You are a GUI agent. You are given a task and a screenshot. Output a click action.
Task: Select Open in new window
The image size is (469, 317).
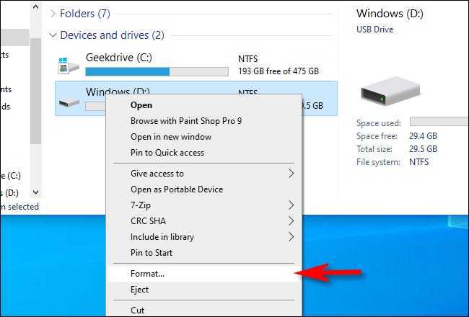point(170,137)
